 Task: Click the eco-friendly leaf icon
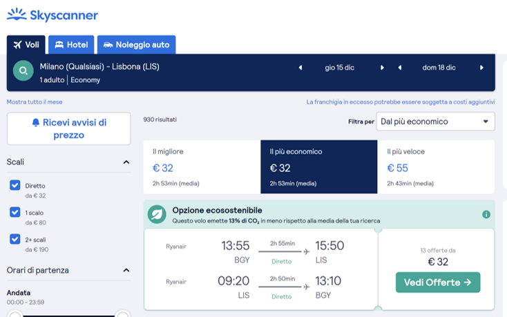point(157,215)
